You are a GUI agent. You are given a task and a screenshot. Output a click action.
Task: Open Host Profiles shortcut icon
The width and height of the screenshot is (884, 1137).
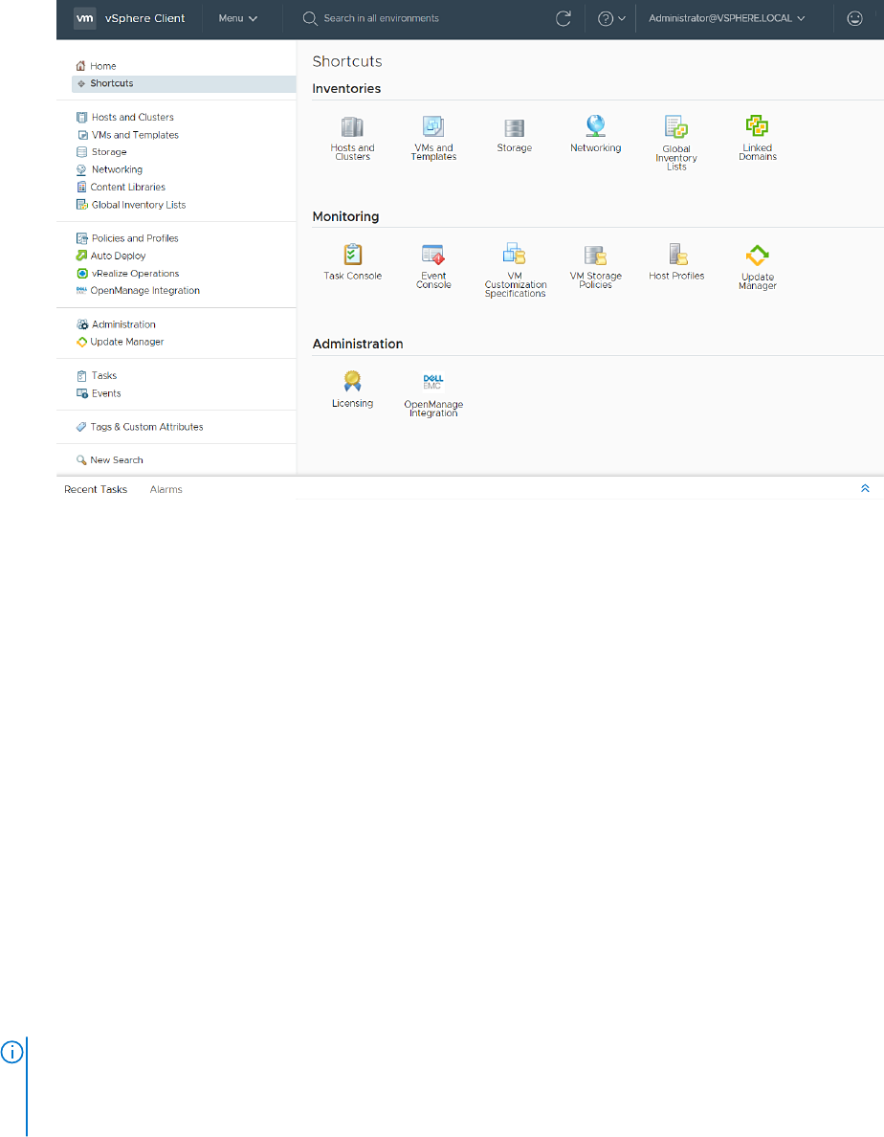(676, 255)
